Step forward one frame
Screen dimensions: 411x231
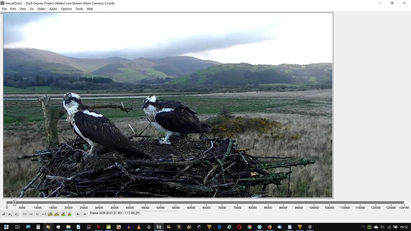pos(38,214)
